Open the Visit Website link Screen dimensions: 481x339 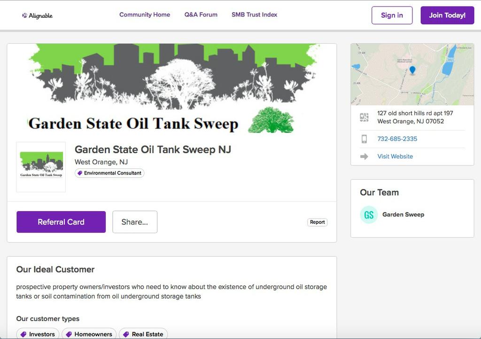coord(395,156)
